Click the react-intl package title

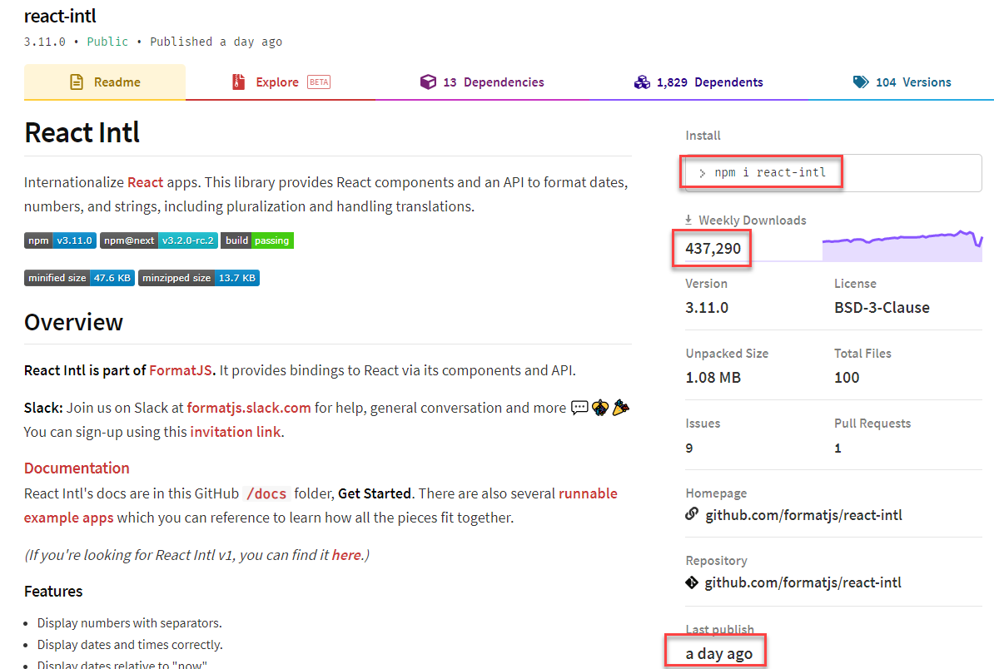60,16
